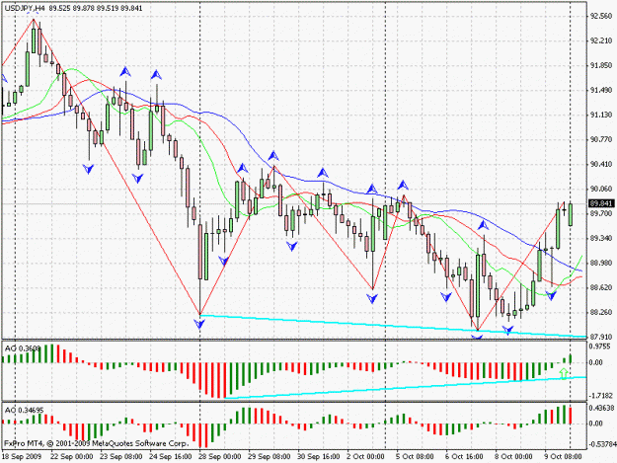The height and width of the screenshot is (463, 617).
Task: Click the 23 Sep 08:00 time label
Action: pyautogui.click(x=121, y=457)
